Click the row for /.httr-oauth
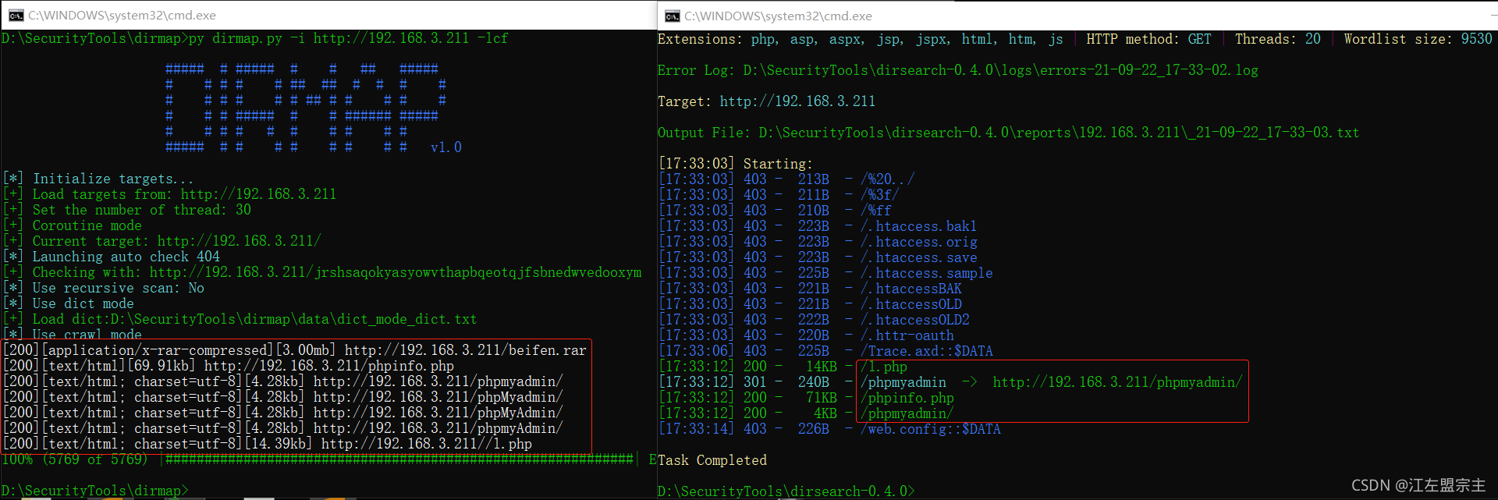 tap(807, 335)
